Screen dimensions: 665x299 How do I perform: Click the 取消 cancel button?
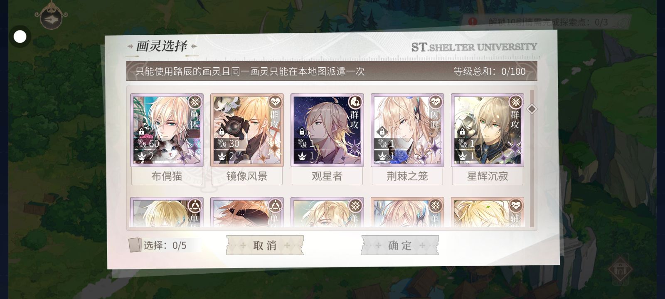pos(265,245)
